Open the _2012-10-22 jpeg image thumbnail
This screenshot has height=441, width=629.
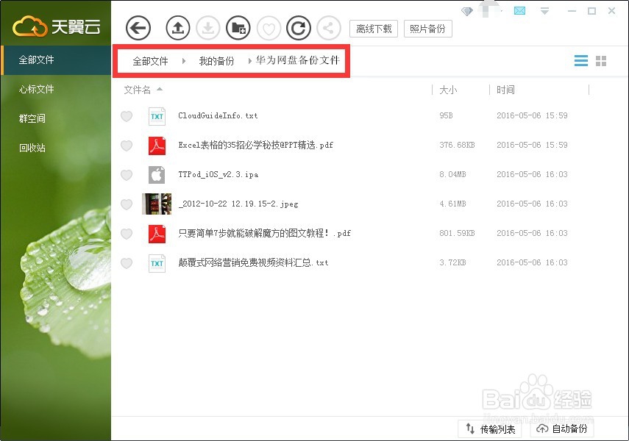[x=156, y=204]
